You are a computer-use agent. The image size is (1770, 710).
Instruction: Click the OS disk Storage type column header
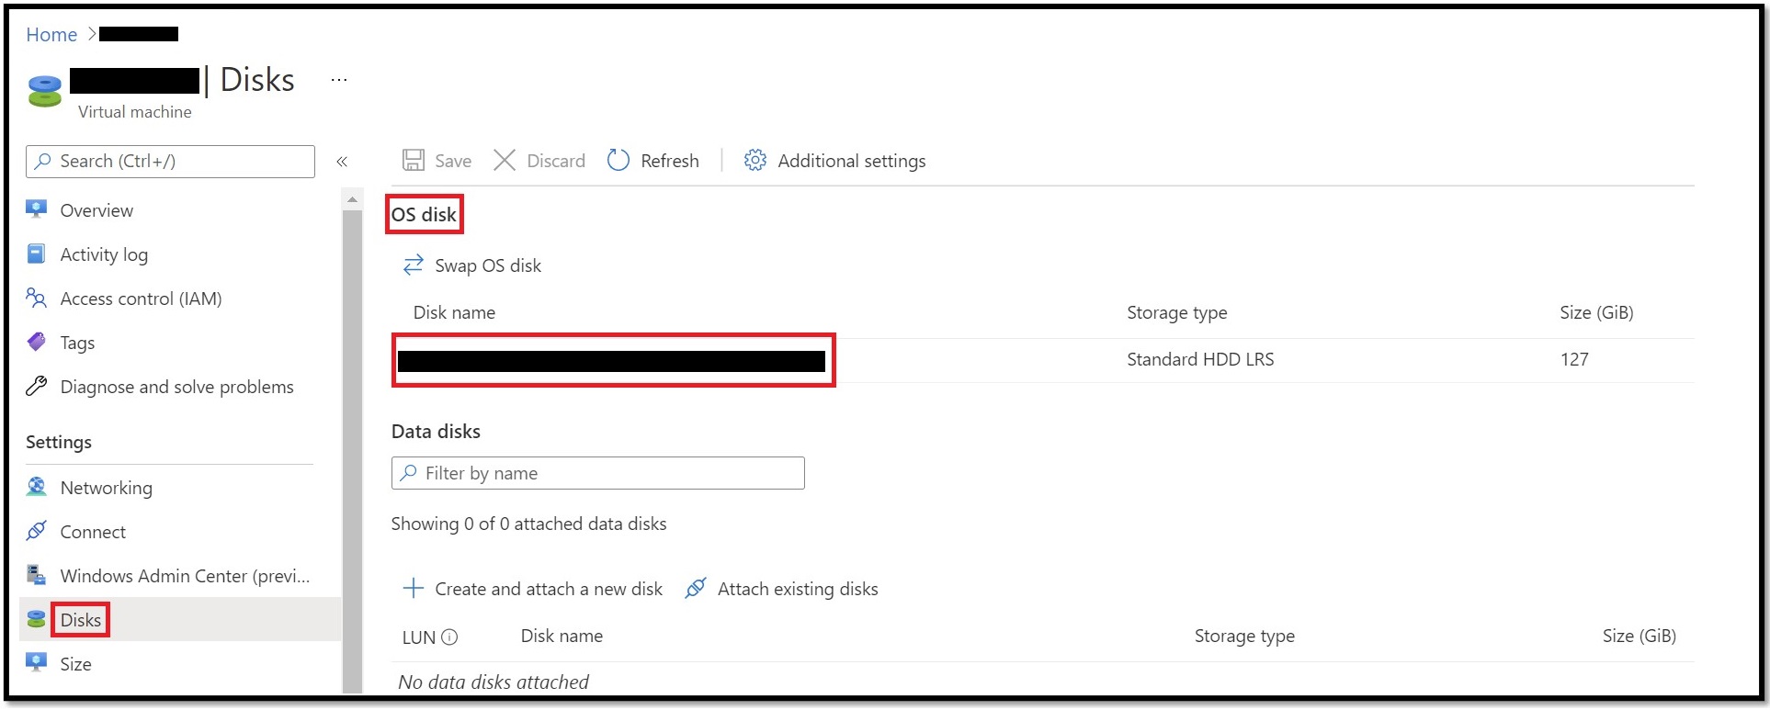point(1177,312)
